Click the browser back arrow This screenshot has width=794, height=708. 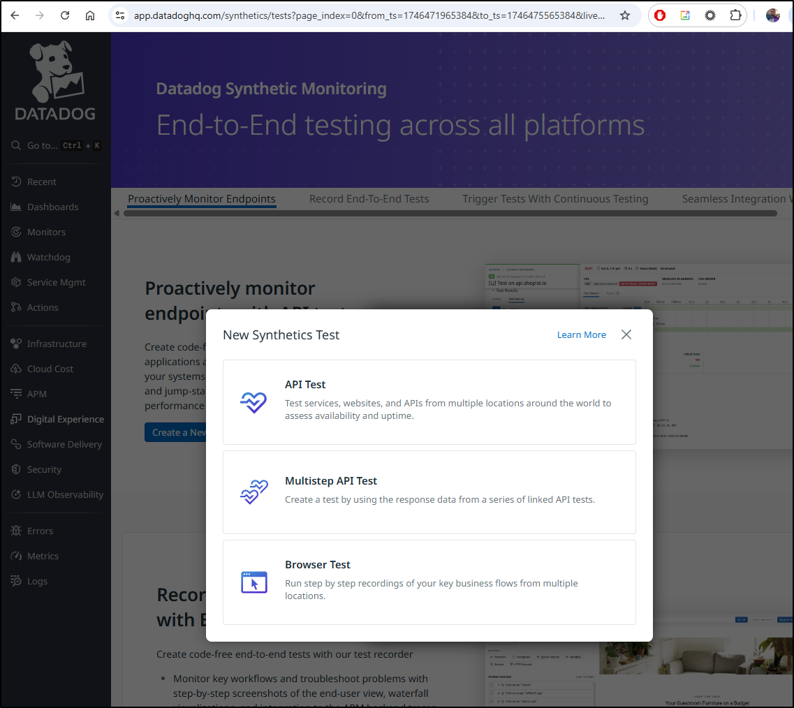tap(15, 15)
